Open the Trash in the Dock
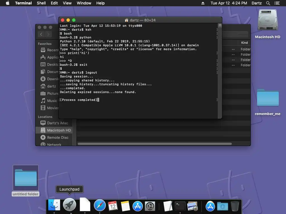Viewport: 286px width, 214px height. point(235,206)
